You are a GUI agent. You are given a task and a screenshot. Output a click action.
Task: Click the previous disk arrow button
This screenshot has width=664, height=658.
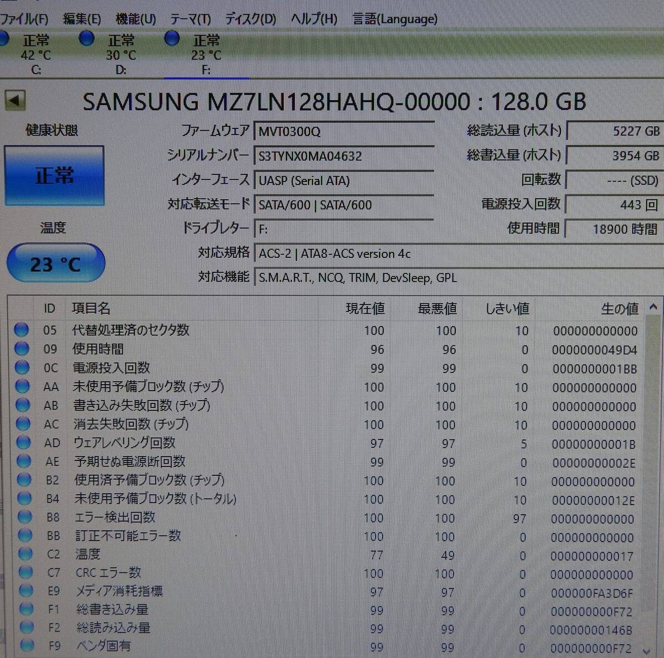(x=15, y=101)
